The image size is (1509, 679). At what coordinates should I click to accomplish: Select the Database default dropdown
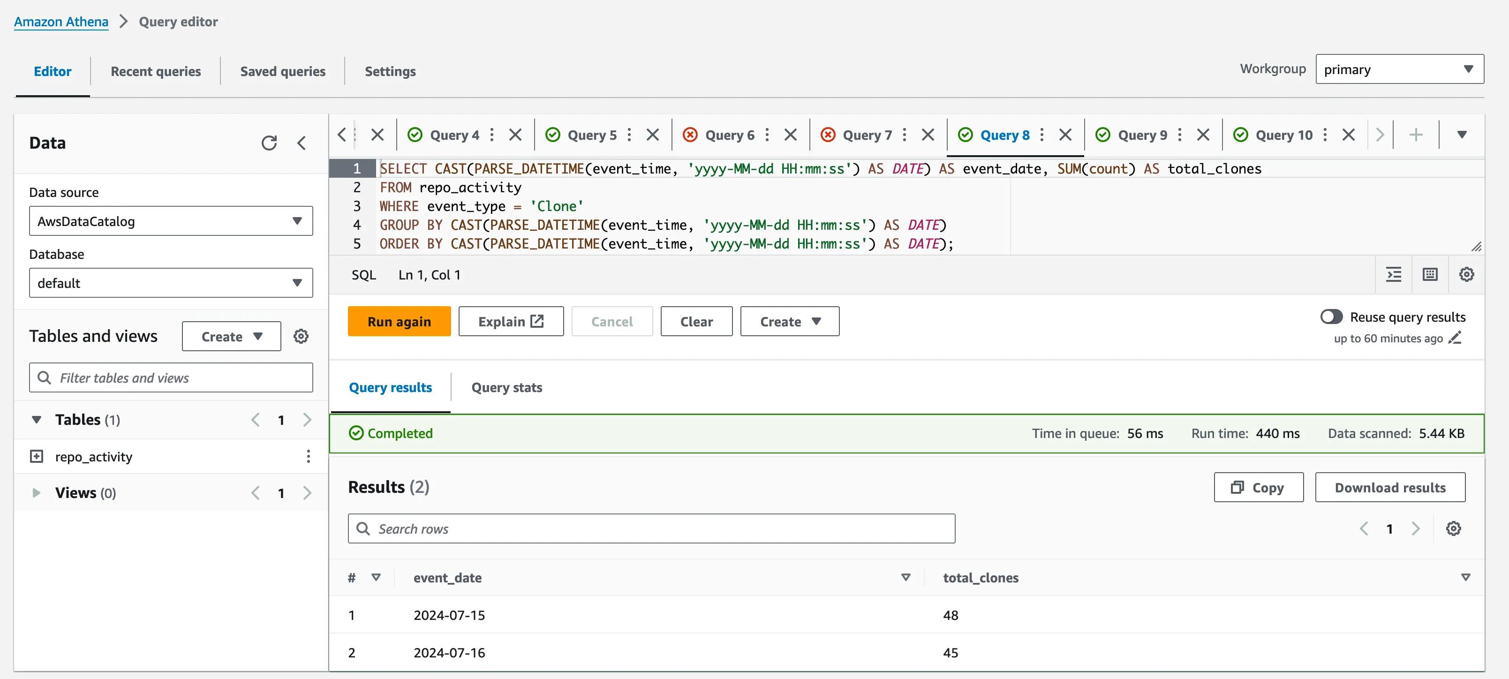[171, 283]
